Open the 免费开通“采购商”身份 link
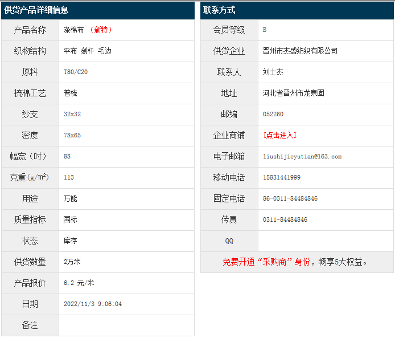This screenshot has width=395, height=338. [x=266, y=262]
